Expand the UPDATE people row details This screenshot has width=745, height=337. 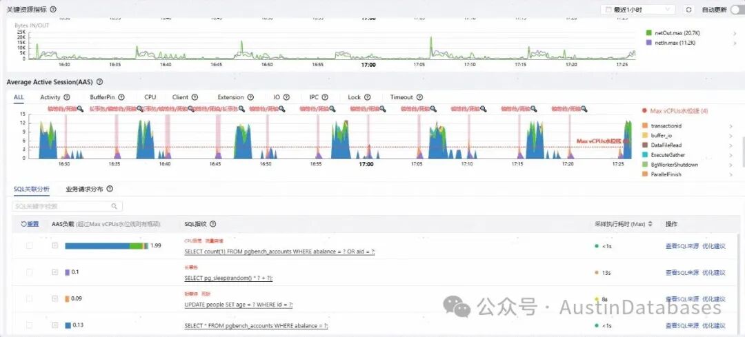pyautogui.click(x=55, y=298)
